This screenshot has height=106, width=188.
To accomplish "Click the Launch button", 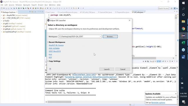I will coord(107,69).
